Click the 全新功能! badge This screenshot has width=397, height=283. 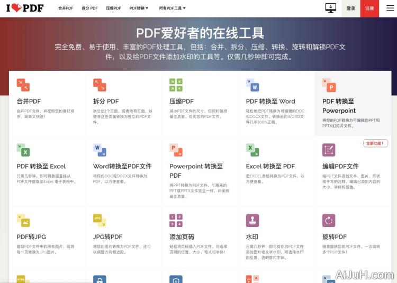375,143
